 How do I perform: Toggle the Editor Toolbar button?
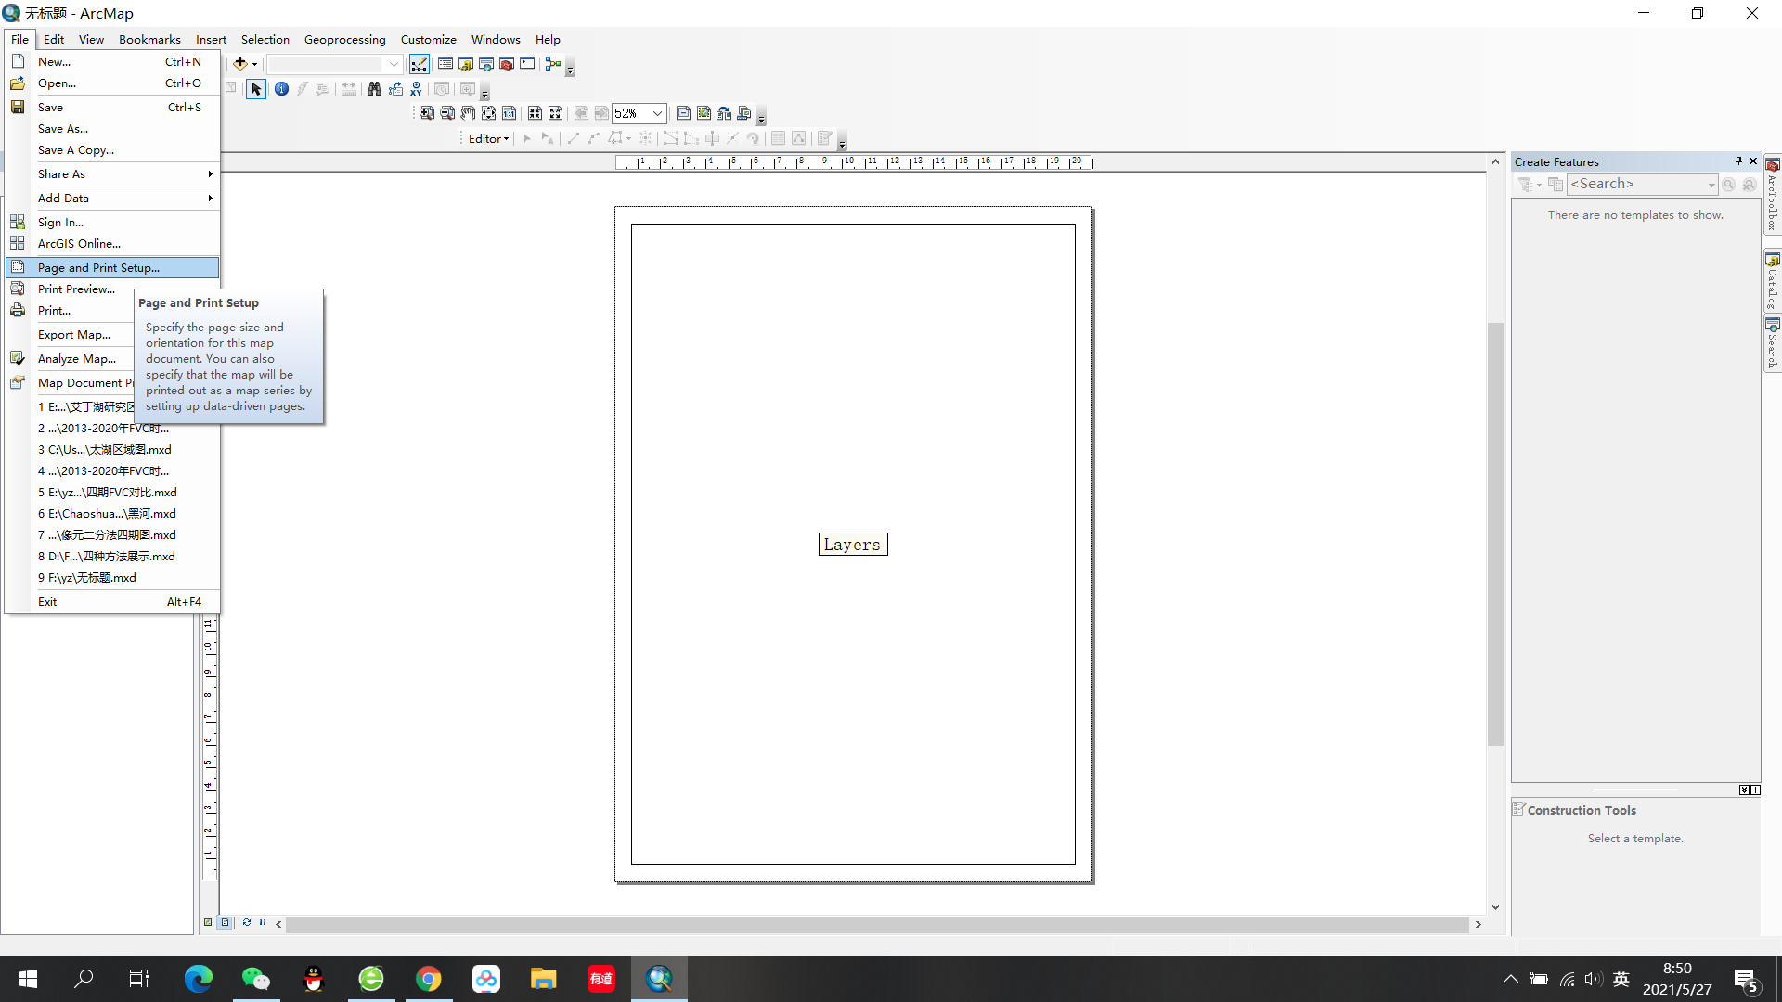click(x=420, y=64)
